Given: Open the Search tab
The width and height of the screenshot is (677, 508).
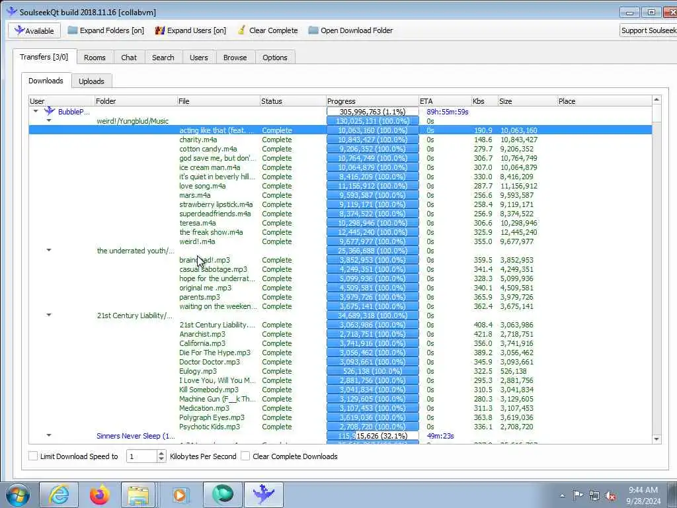Looking at the screenshot, I should pos(163,58).
